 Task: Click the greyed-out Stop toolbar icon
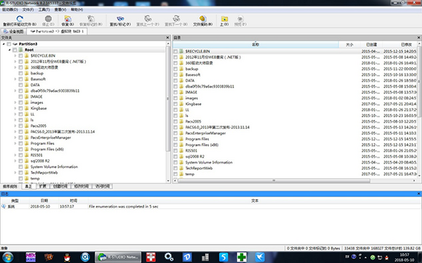[x=48, y=18]
